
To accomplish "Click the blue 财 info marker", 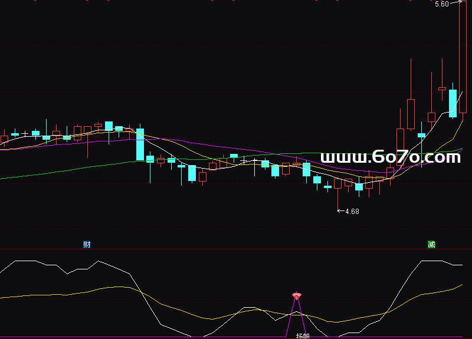I will (x=87, y=244).
